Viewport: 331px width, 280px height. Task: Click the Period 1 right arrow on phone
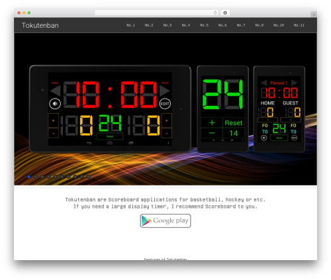(295, 83)
